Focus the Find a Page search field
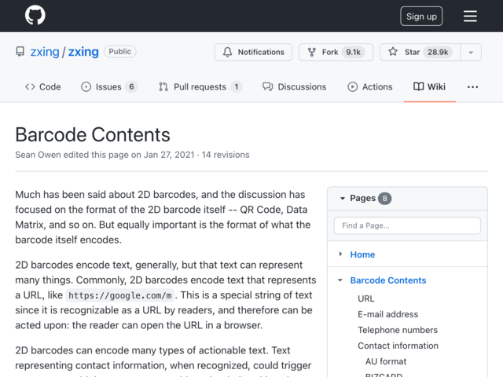This screenshot has height=377, width=503. (x=407, y=225)
